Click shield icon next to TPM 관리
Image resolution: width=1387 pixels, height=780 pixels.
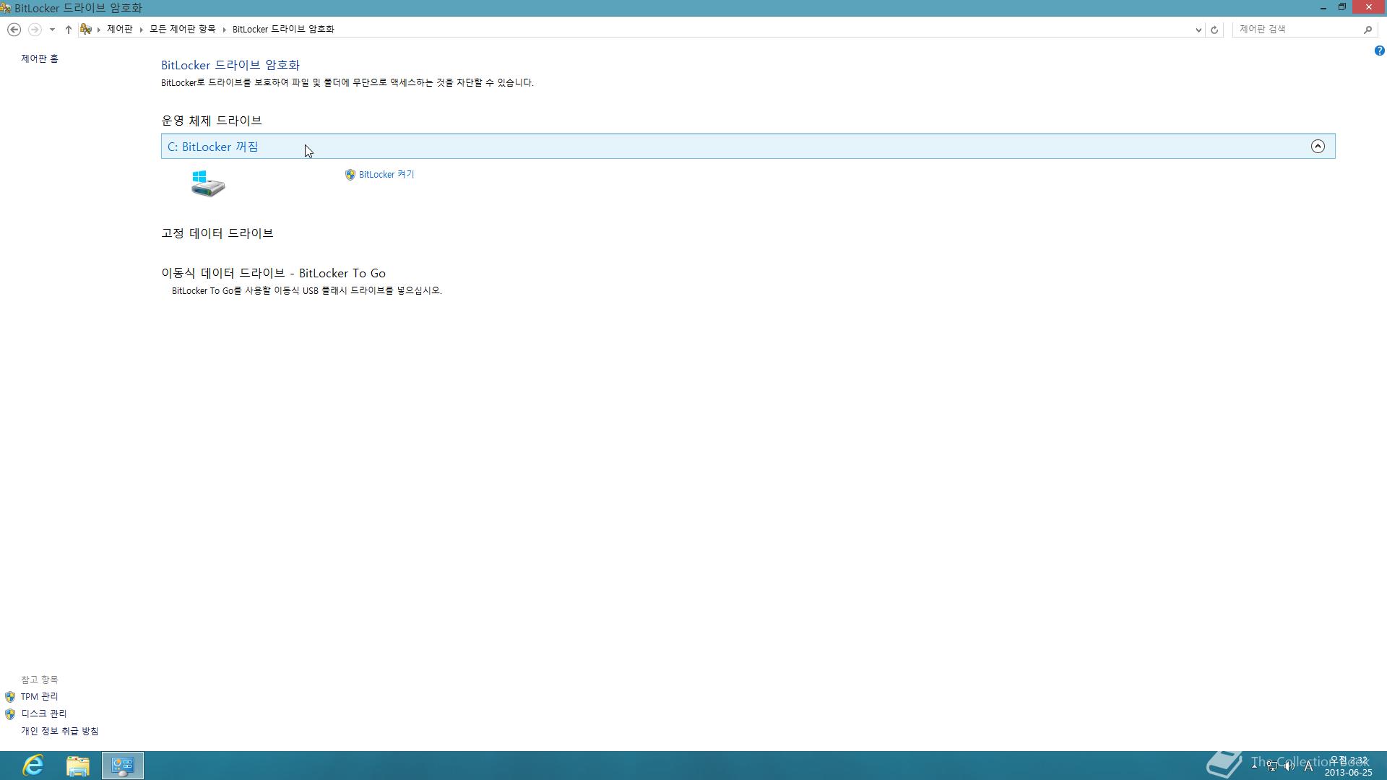10,697
